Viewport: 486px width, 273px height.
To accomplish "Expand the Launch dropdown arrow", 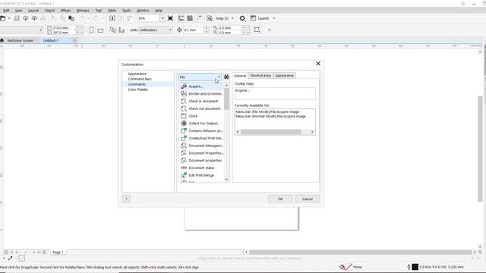I will coord(274,18).
